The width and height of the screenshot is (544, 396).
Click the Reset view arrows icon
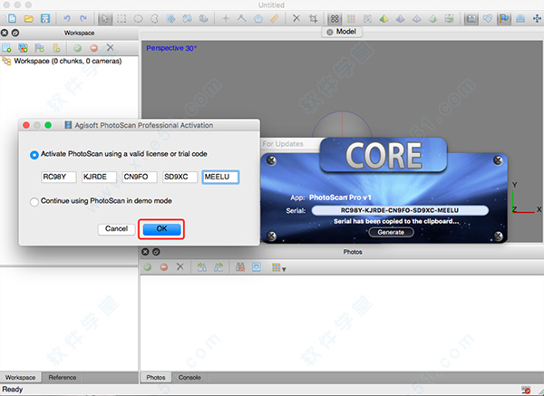[537, 18]
